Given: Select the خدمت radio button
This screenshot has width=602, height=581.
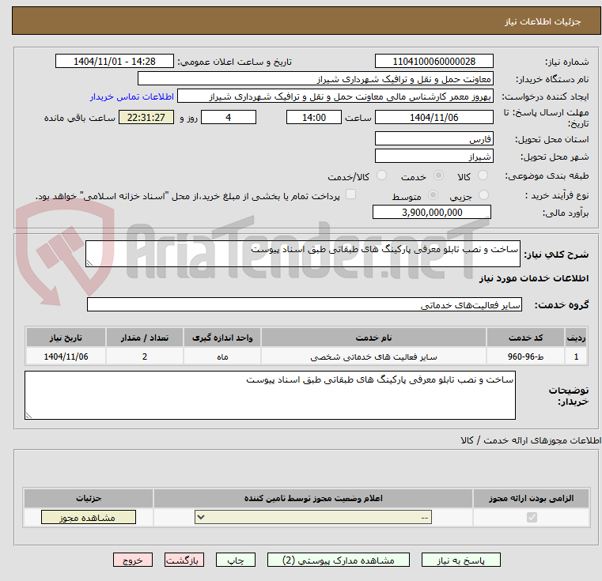Looking at the screenshot, I should (438, 175).
